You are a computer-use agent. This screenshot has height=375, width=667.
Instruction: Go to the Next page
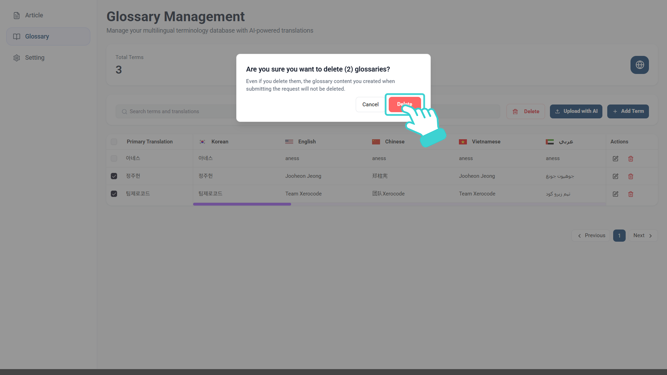point(643,235)
